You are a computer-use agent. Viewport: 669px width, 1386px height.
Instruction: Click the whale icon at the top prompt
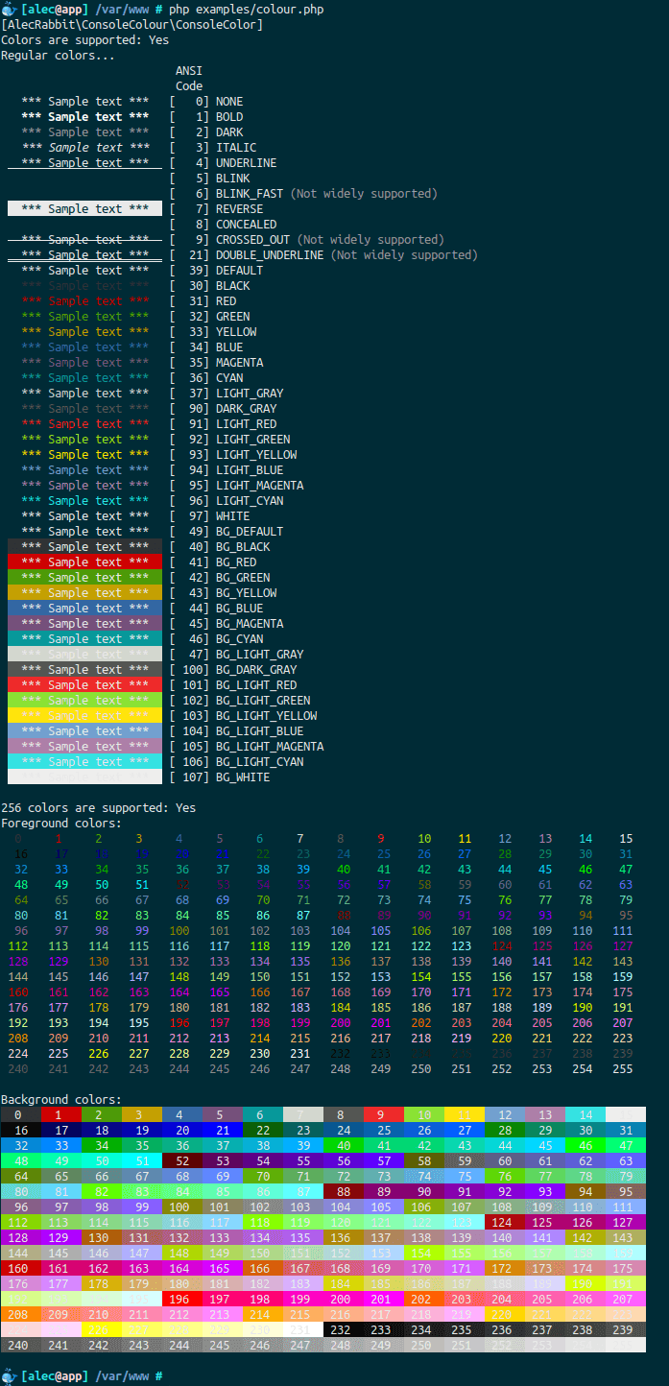[9, 9]
